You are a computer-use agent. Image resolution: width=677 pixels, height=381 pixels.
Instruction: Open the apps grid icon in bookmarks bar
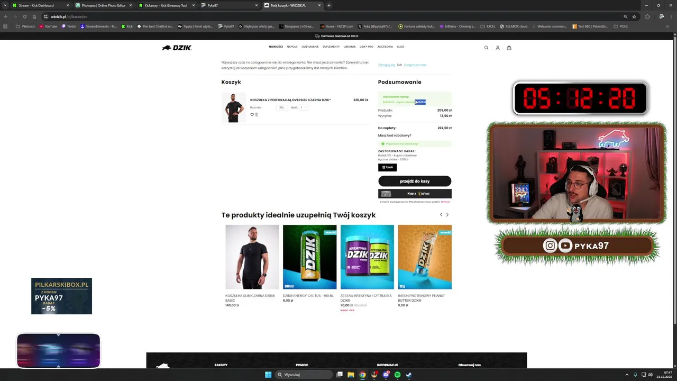pyautogui.click(x=5, y=26)
